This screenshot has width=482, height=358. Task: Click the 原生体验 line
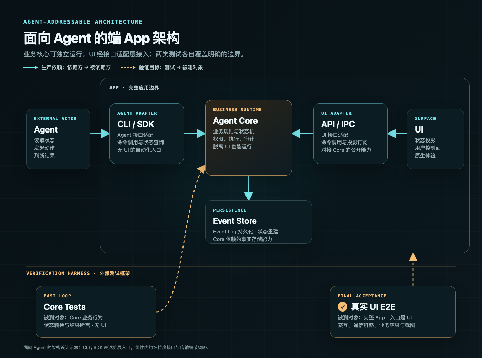tap(425, 156)
